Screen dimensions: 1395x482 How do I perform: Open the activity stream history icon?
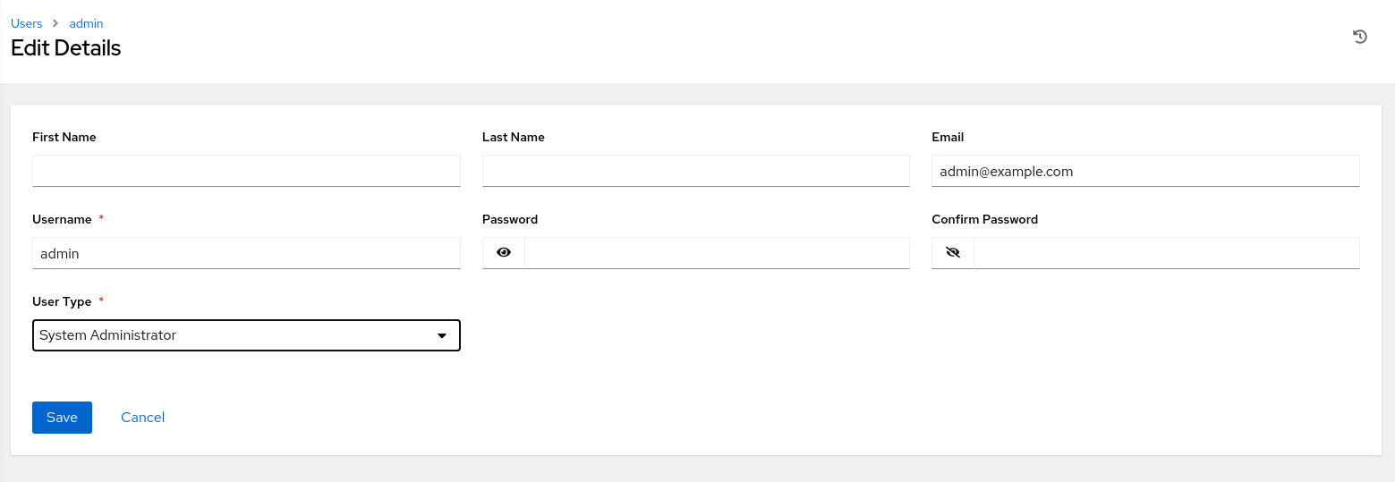(1360, 37)
